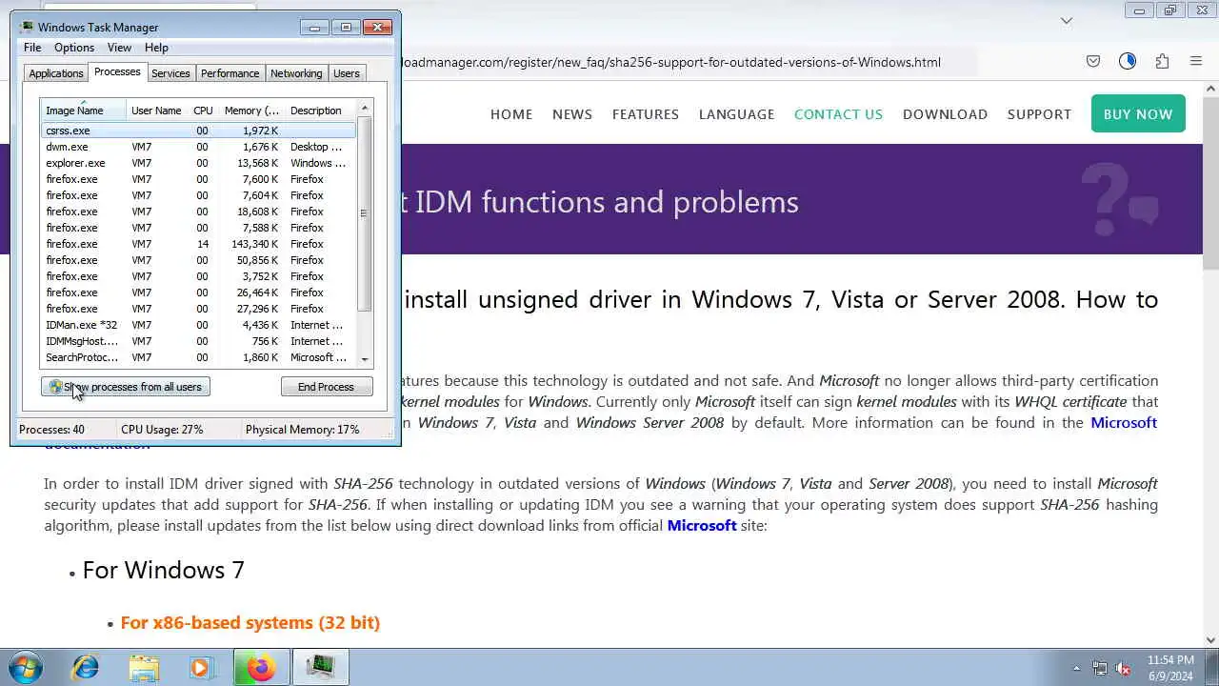
Task: Open Firefox list all tabs chevron
Action: (1067, 20)
